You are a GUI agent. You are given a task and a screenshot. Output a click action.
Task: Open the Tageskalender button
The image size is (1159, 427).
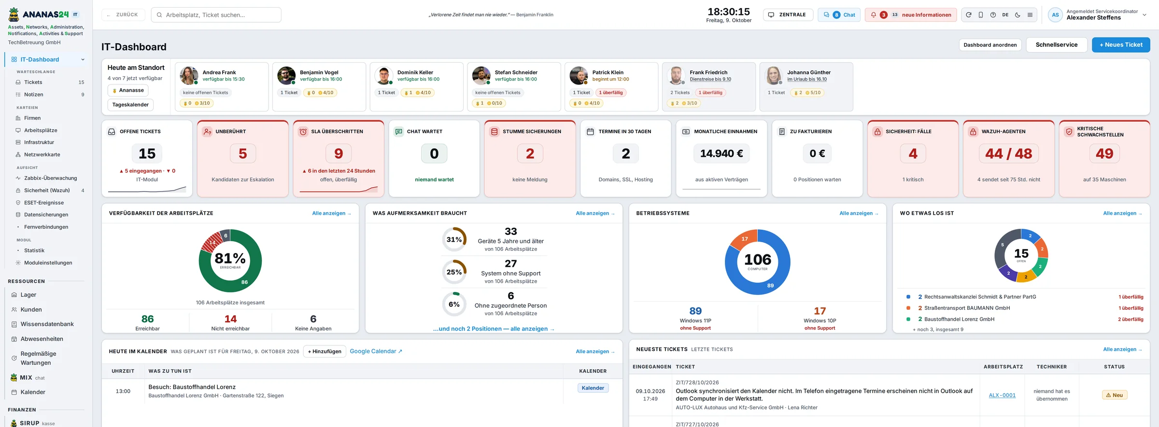point(130,105)
